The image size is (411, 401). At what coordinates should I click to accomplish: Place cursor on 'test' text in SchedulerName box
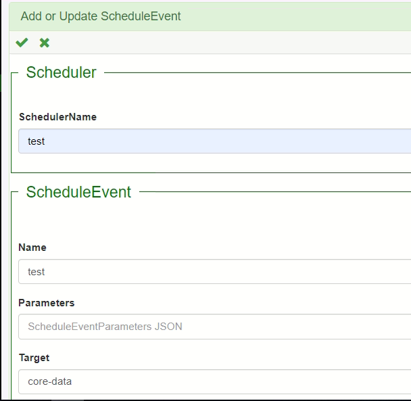tap(37, 141)
